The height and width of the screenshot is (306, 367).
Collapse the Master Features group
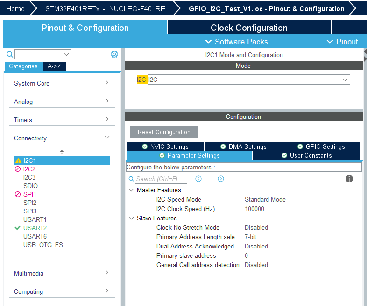131,190
